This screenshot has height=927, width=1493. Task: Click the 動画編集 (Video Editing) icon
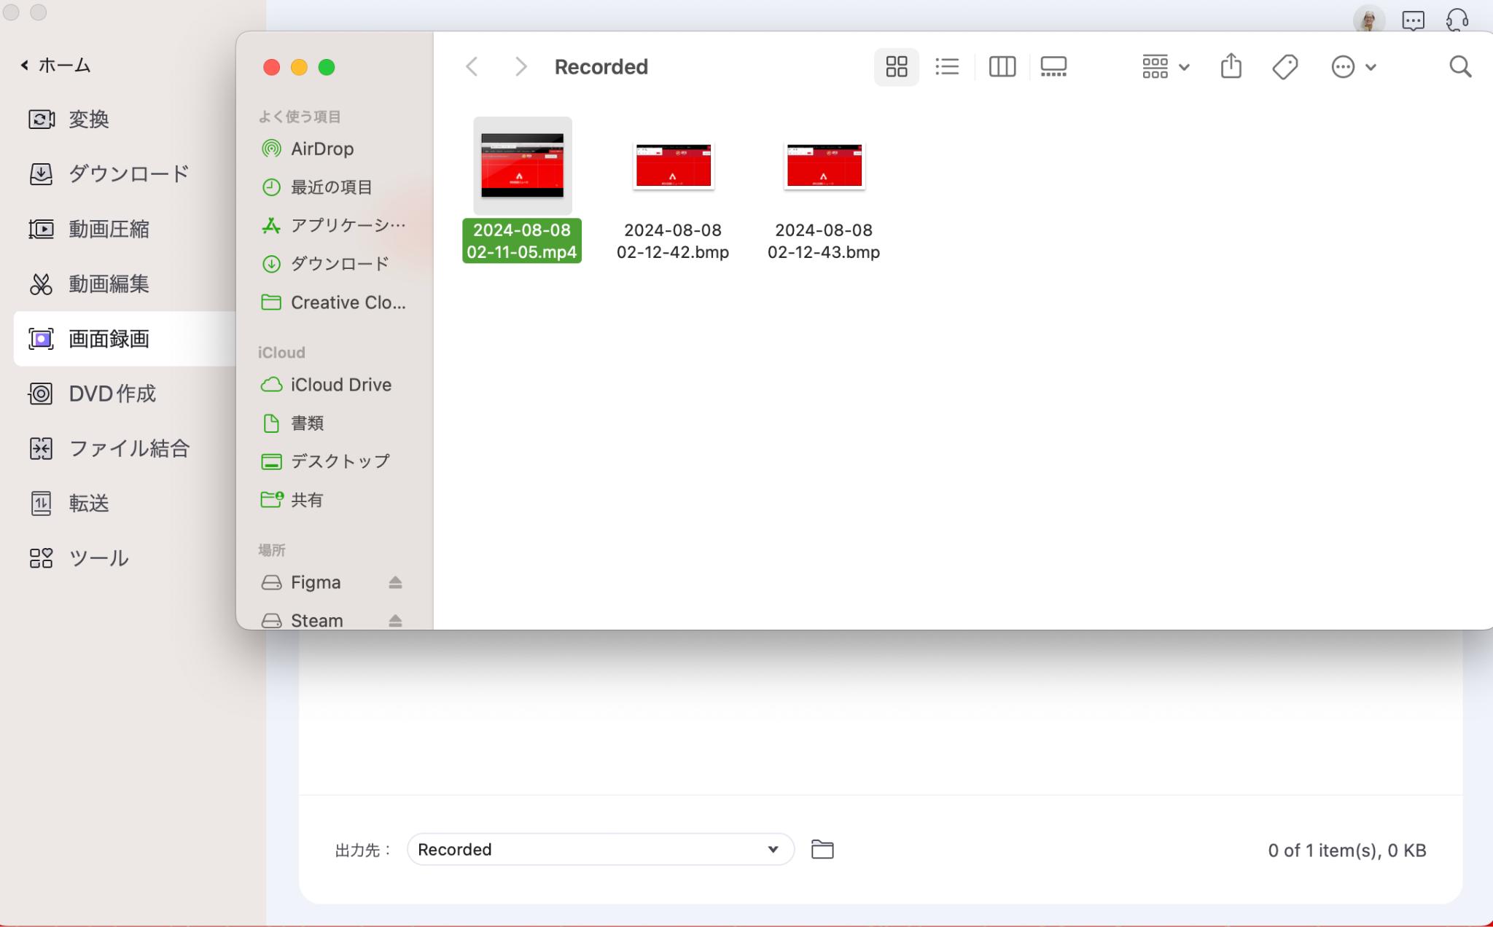pos(42,283)
